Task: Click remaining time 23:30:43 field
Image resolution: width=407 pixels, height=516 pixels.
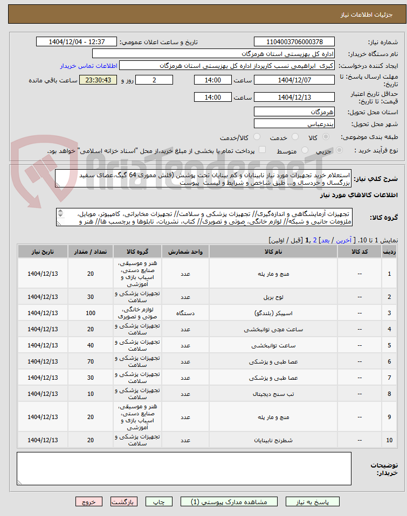Action: point(98,80)
